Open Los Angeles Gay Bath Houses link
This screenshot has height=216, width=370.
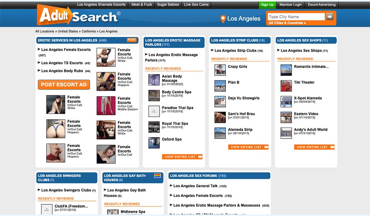click(125, 193)
